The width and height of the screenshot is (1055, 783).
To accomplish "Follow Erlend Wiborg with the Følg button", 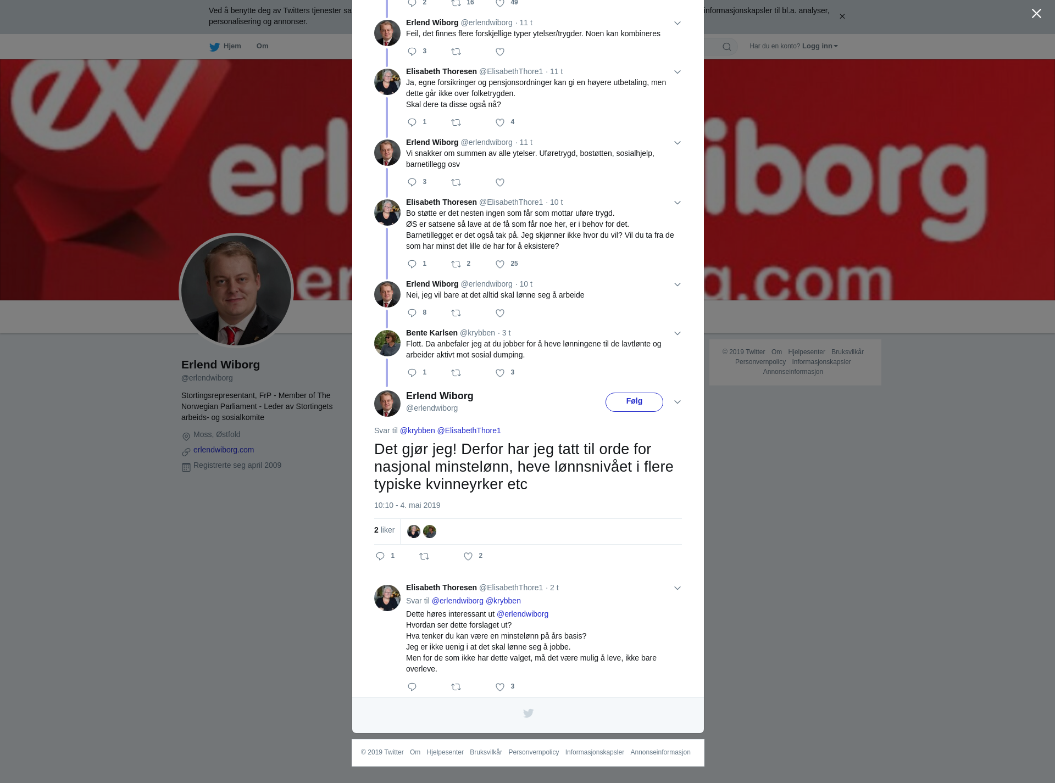I will point(634,402).
